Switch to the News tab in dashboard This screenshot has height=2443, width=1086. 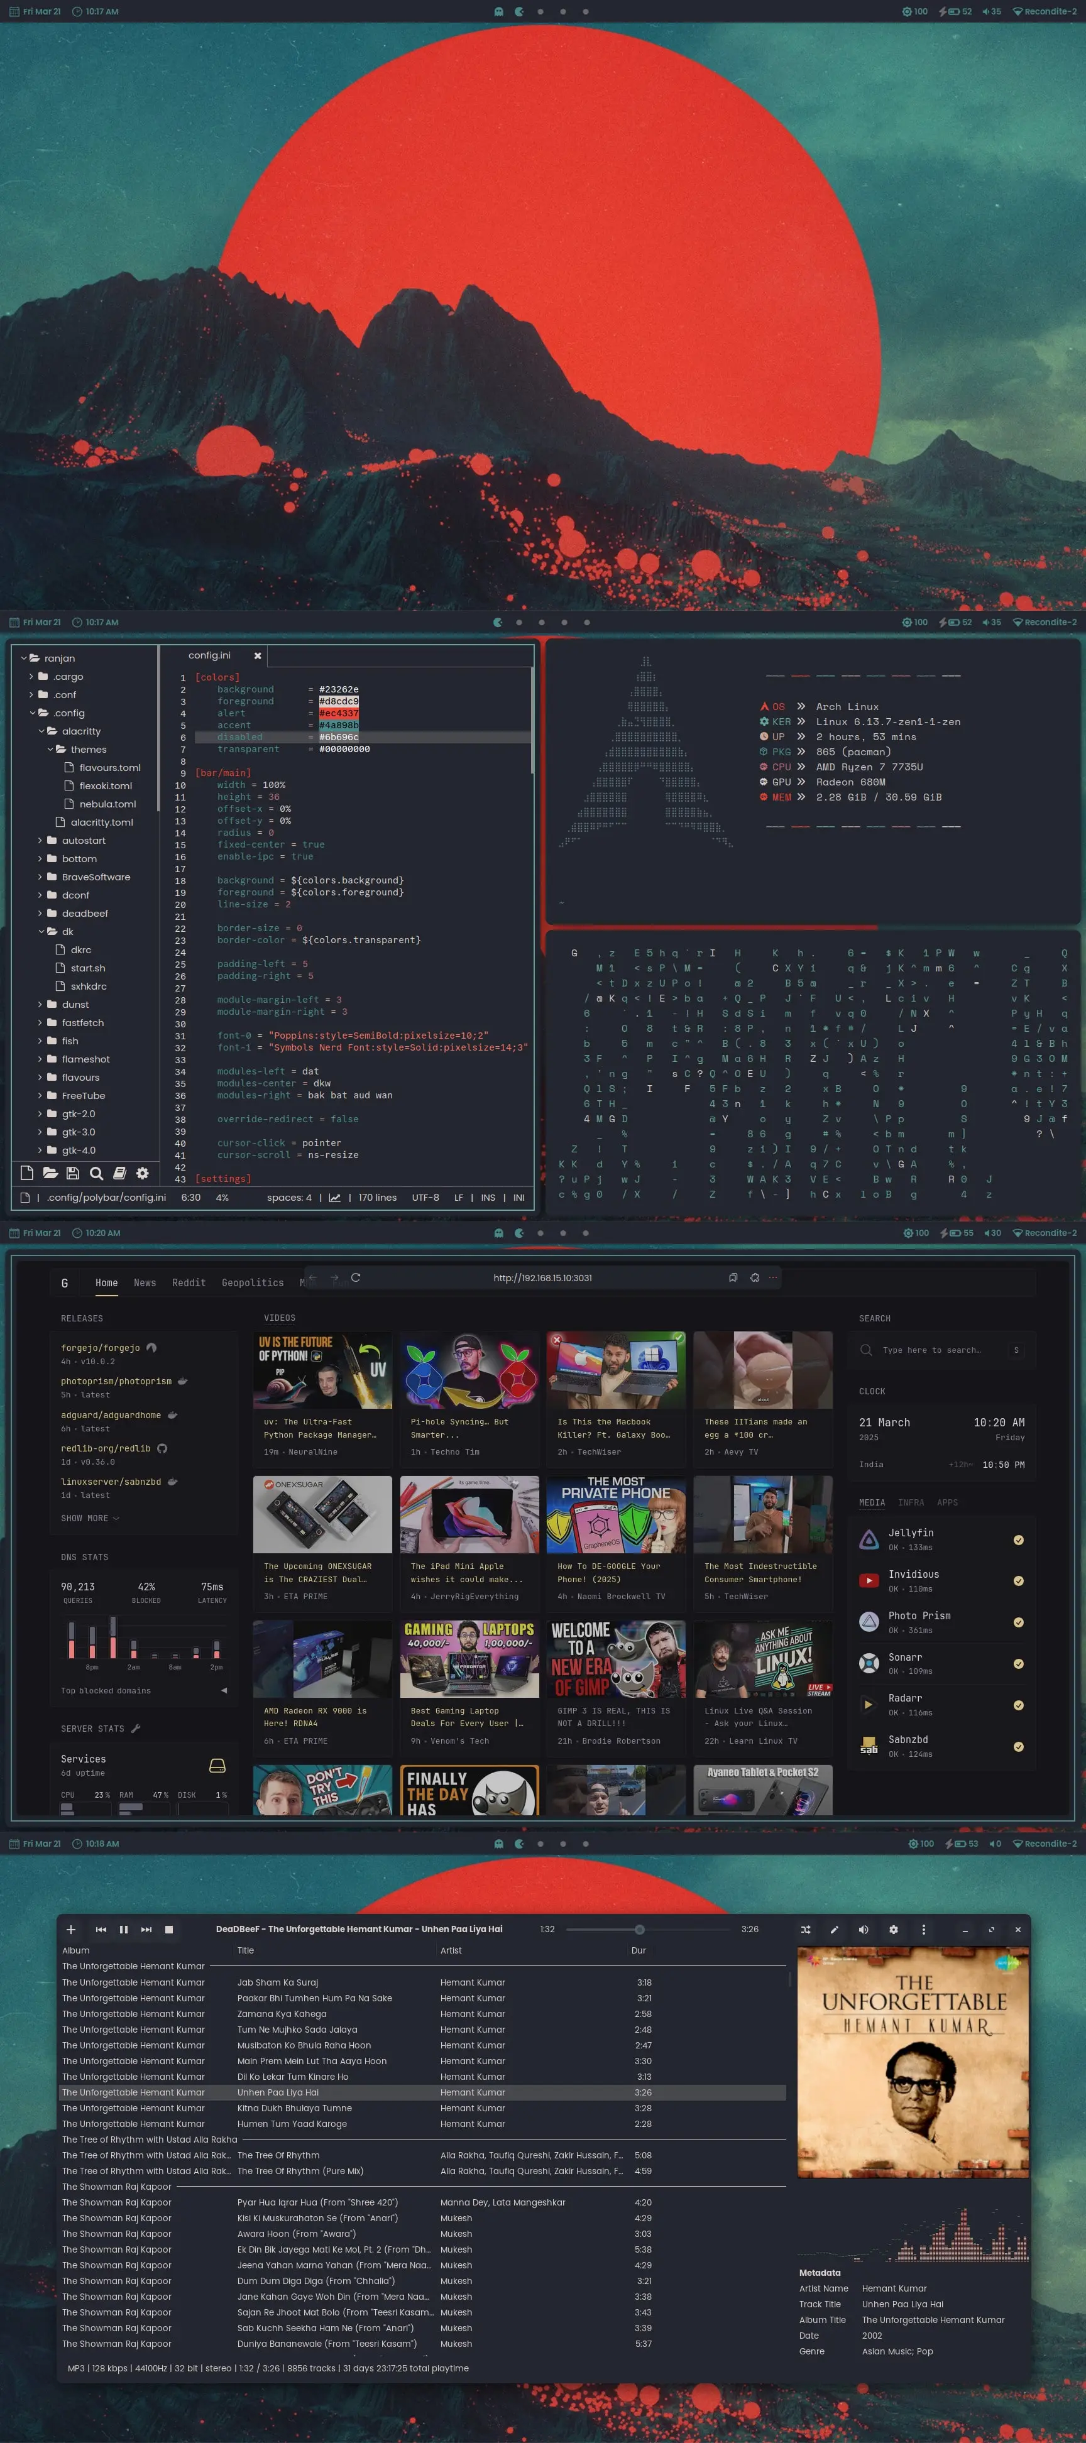(x=144, y=1282)
